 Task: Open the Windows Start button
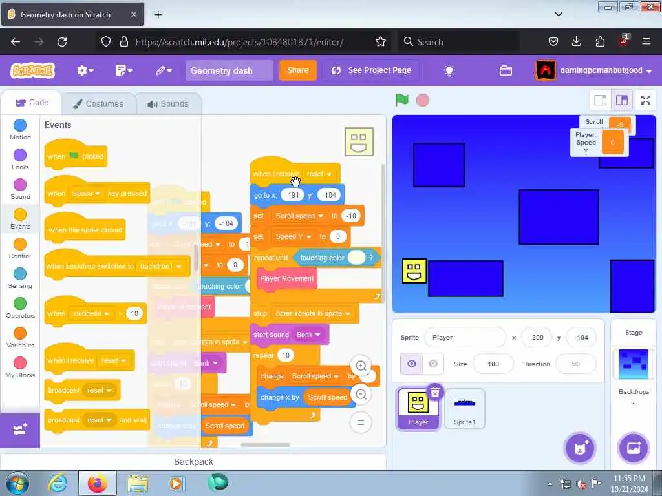[17, 484]
